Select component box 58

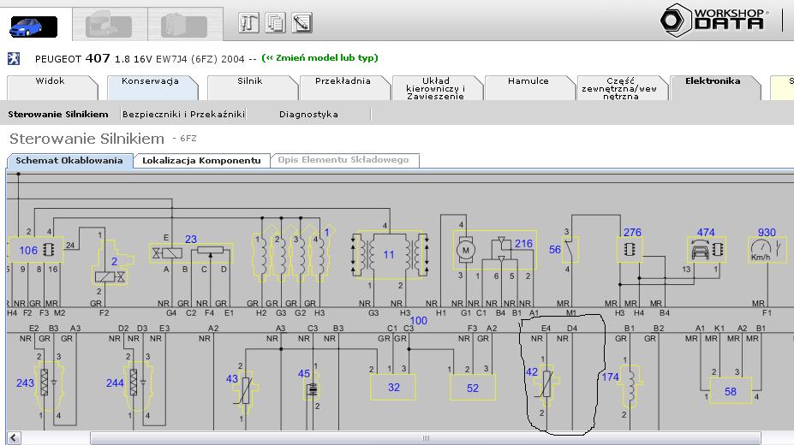click(x=731, y=391)
